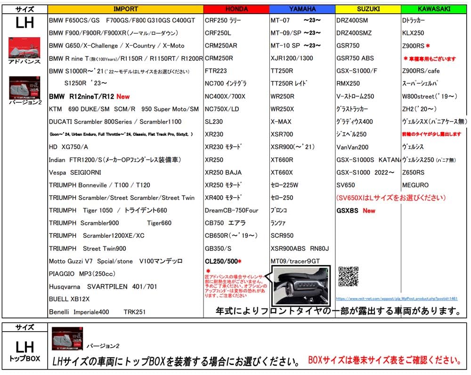Click the DreamCB-750Four entry
The width and height of the screenshot is (471, 375).
(231, 210)
